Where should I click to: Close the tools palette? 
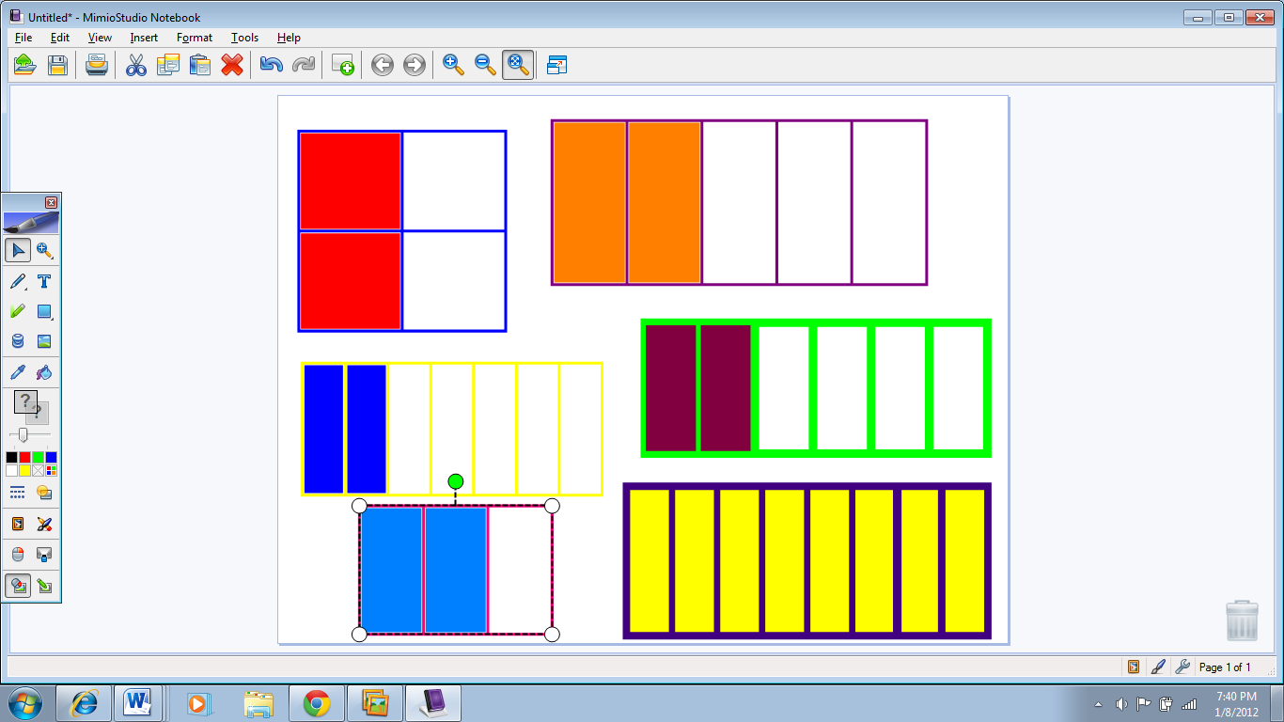[51, 202]
